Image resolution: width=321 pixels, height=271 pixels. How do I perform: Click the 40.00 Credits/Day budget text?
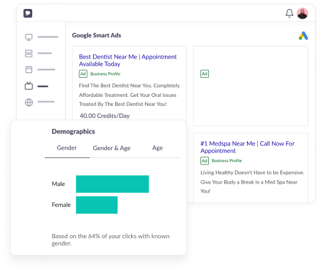[104, 116]
